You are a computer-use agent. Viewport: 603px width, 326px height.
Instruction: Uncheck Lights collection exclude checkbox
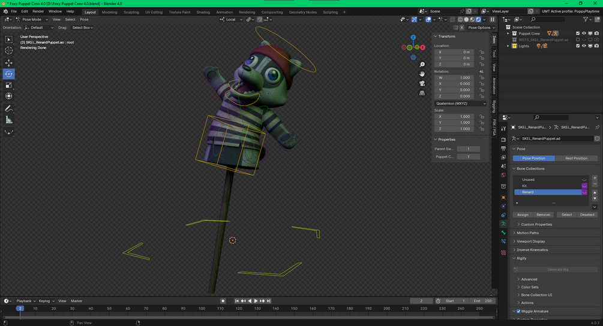coord(578,46)
